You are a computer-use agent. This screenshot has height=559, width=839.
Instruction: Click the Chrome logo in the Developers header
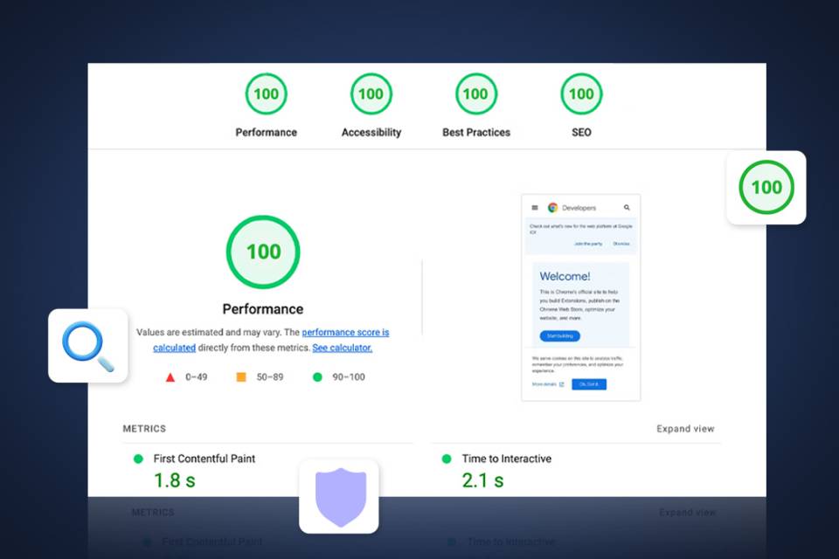tap(552, 207)
